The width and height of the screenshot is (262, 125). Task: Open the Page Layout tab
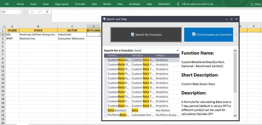click(62, 4)
